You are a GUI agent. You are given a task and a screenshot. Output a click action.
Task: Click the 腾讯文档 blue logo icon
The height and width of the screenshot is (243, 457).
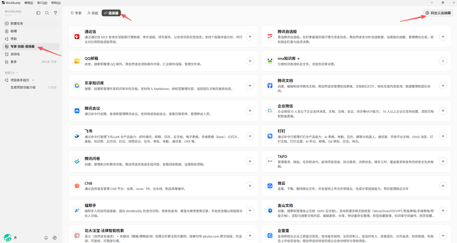pos(270,86)
